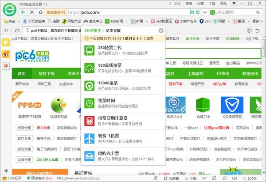Viewport: 266px width, 182px height.
Task: Open the new tab plus button
Action: [x=6, y=171]
